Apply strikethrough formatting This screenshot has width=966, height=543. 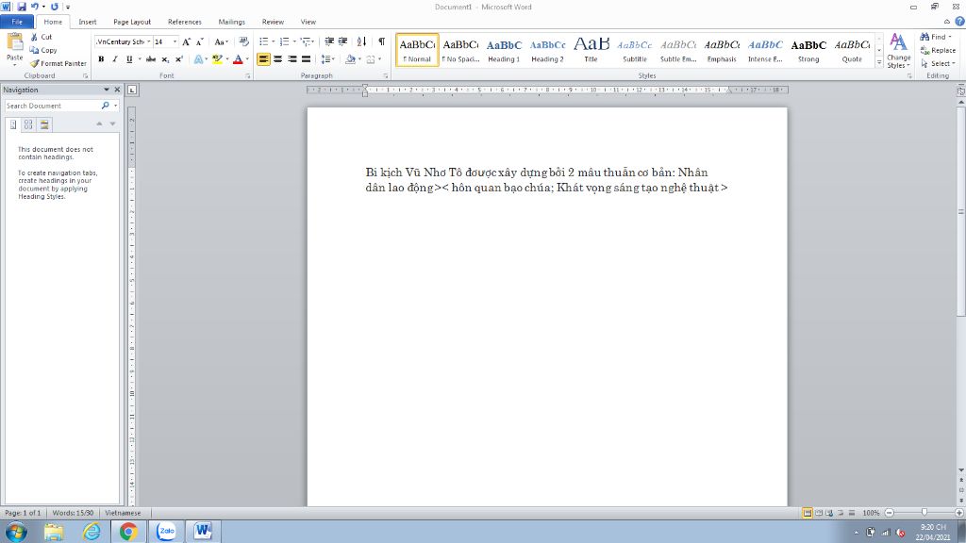tap(150, 59)
